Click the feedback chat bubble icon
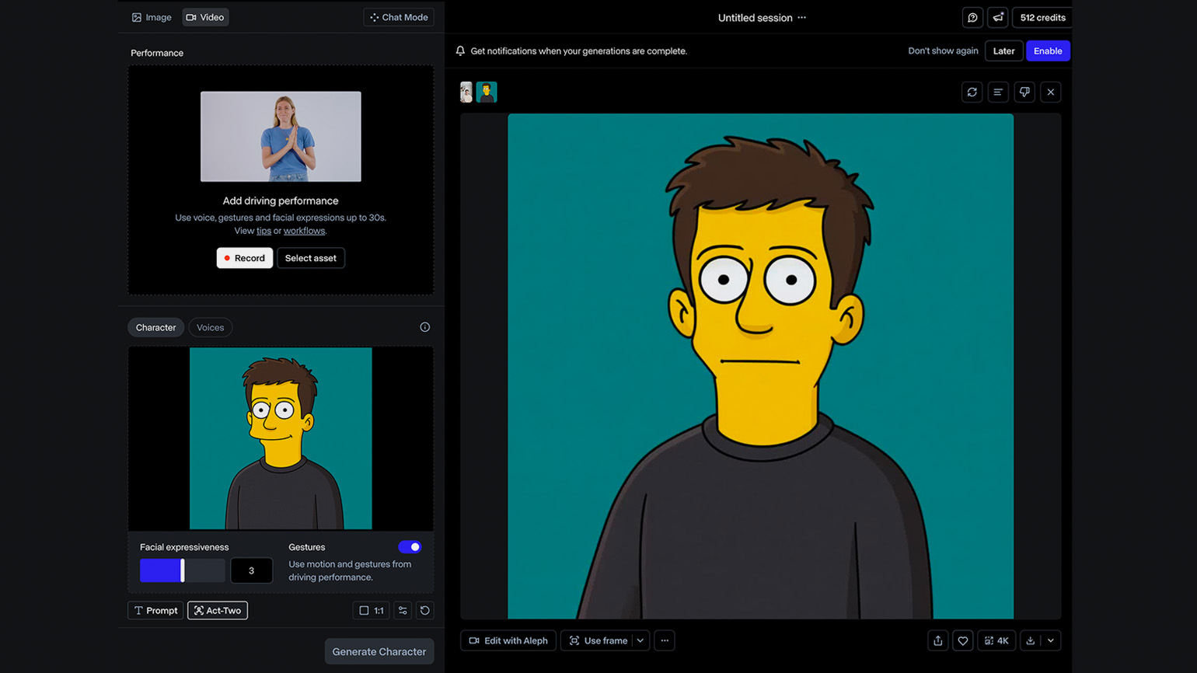The image size is (1197, 673). point(972,18)
